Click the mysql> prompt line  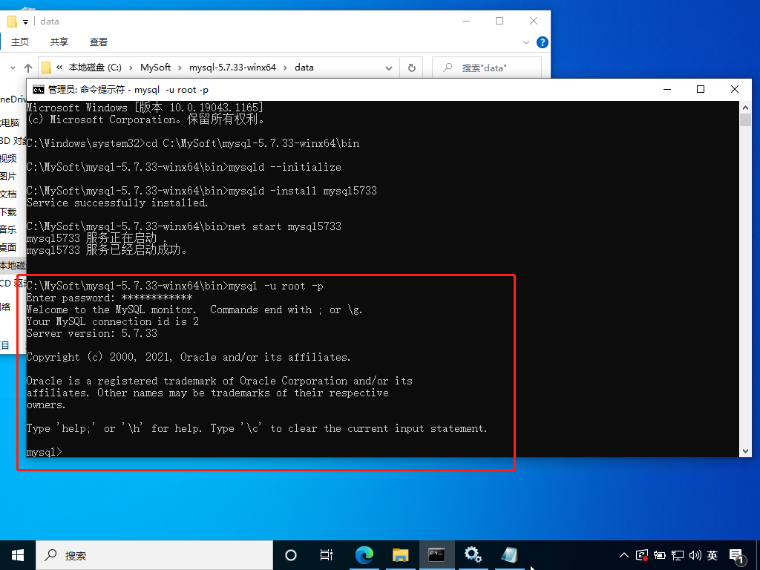pyautogui.click(x=44, y=452)
